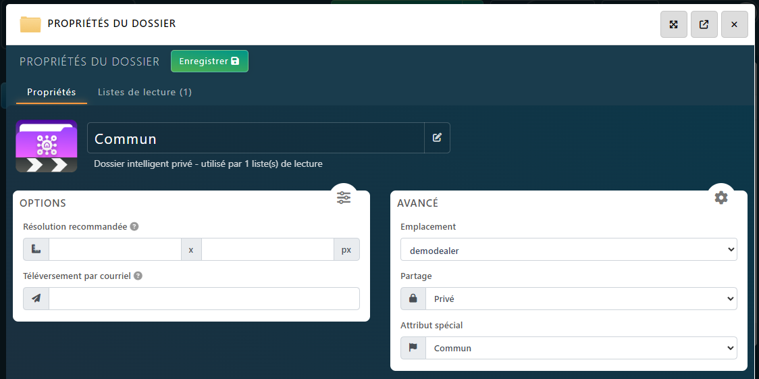Switch to the Propriétés tab

(51, 93)
